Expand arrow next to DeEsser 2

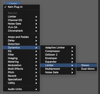point(72,55)
